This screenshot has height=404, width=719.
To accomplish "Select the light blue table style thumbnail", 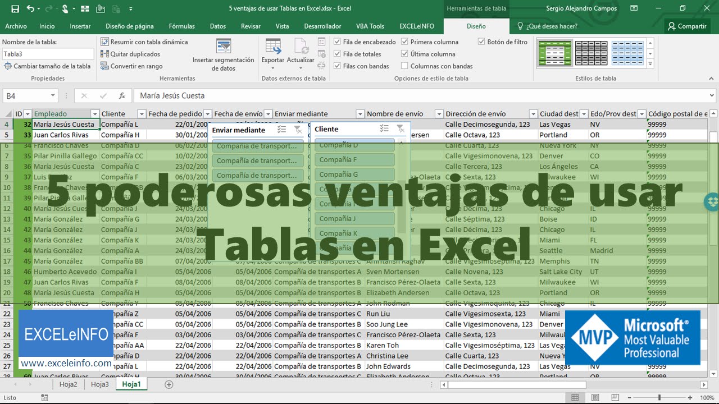I will click(x=627, y=53).
